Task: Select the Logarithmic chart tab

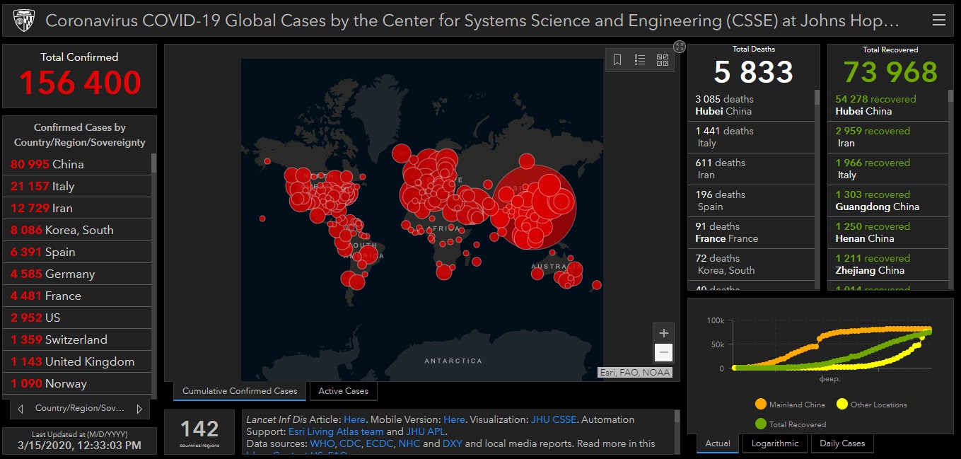Action: 775,443
